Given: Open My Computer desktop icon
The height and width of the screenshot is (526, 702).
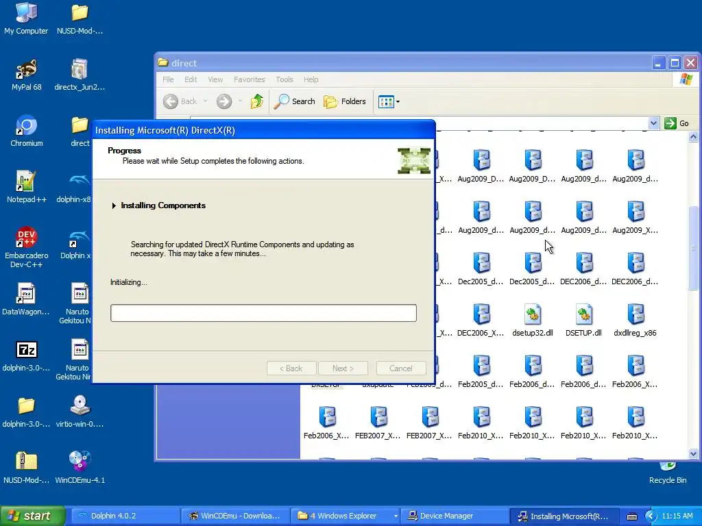Looking at the screenshot, I should coord(26,18).
